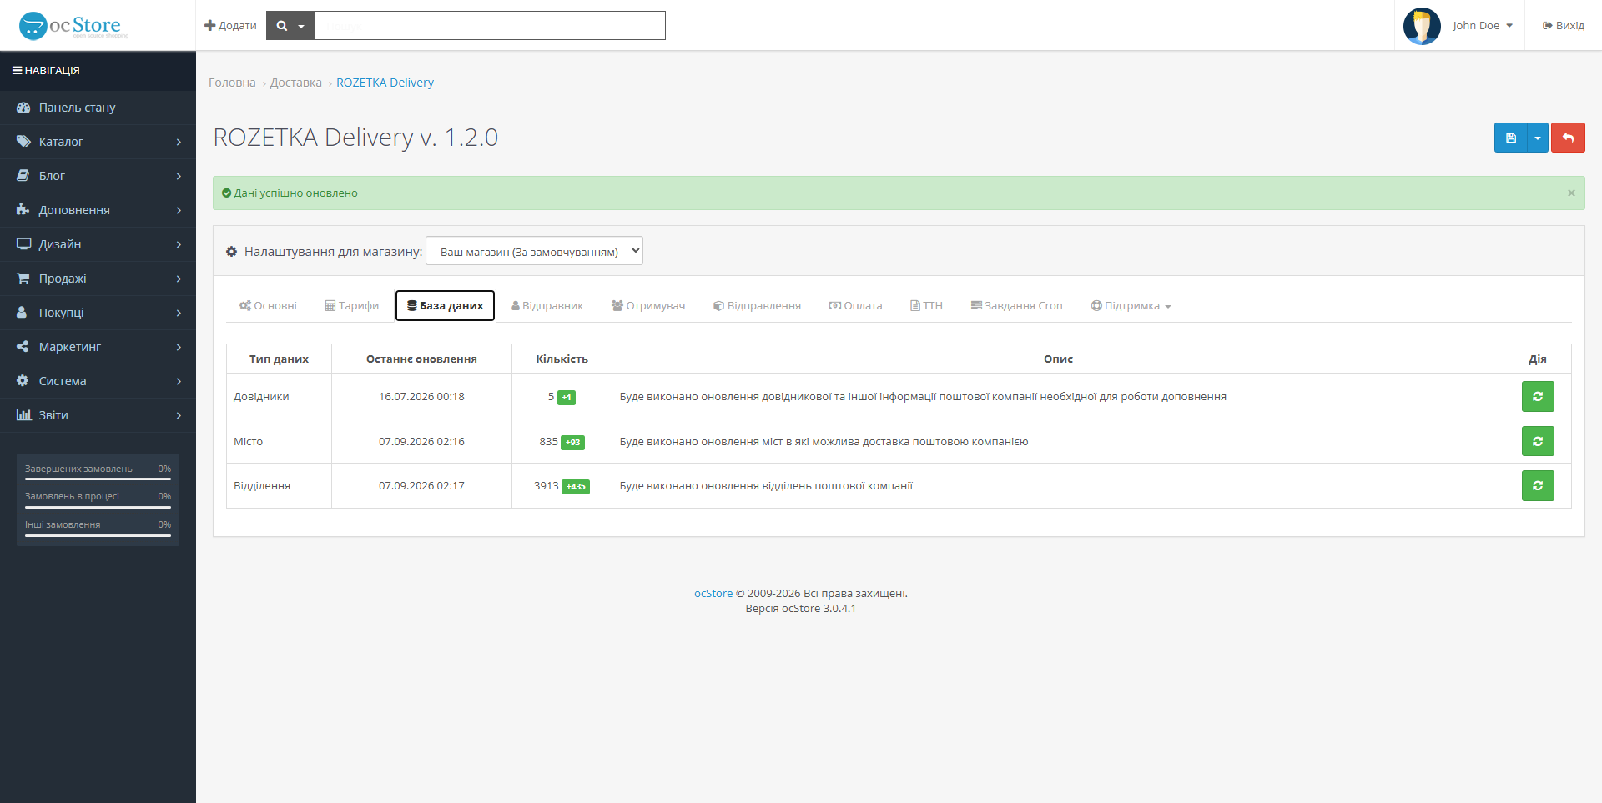Go to Головна in the breadcrumb
The width and height of the screenshot is (1602, 803).
tap(232, 83)
